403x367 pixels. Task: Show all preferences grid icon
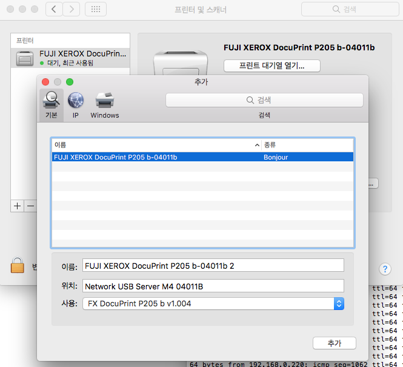[x=96, y=9]
